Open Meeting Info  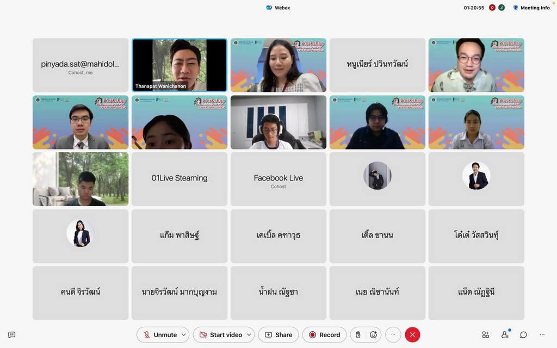pyautogui.click(x=531, y=8)
